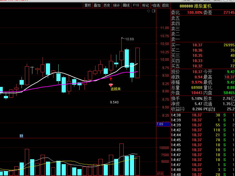The height and width of the screenshot is (176, 235).
Task: Click the 卖一 ask row label
Action: coord(175,39)
